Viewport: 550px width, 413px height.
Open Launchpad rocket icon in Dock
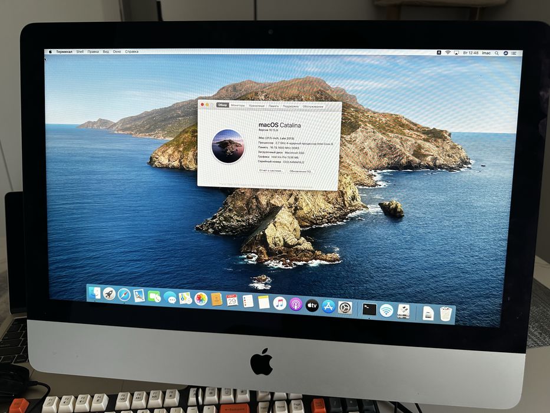(x=109, y=294)
